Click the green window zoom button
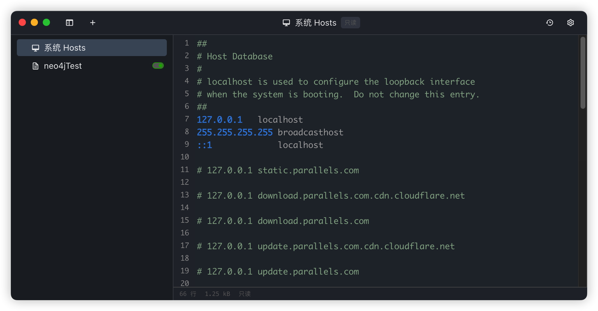 (x=46, y=22)
